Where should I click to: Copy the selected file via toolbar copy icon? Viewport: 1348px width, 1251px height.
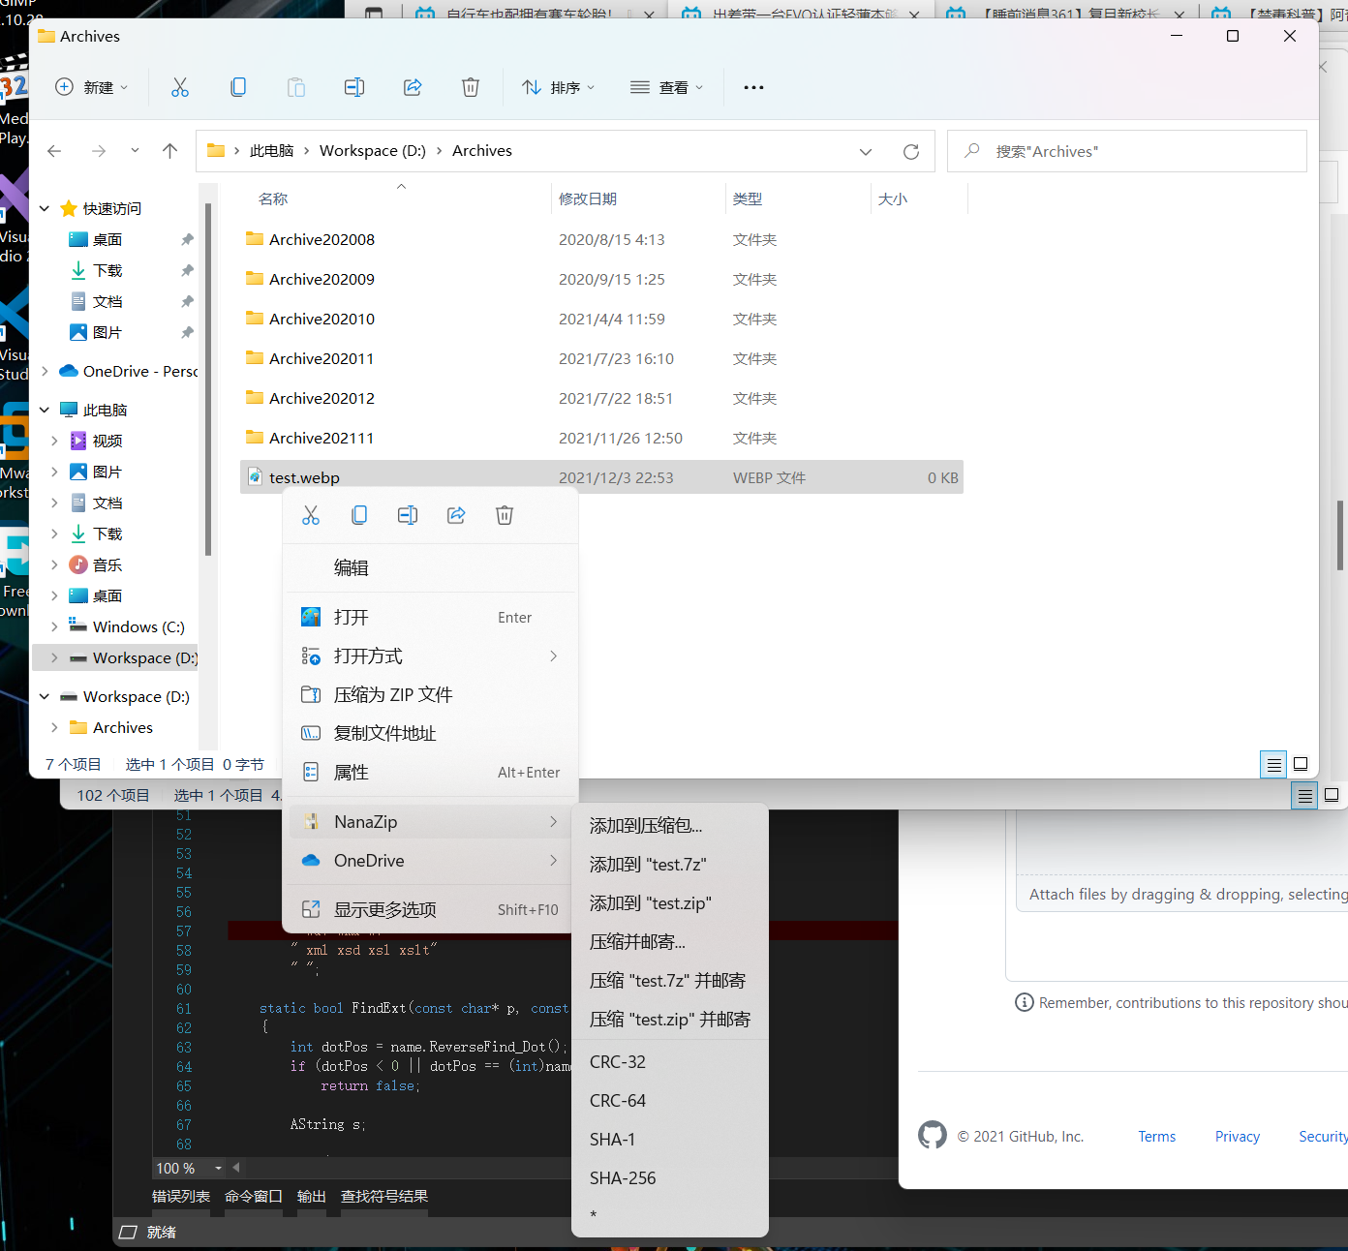tap(238, 87)
